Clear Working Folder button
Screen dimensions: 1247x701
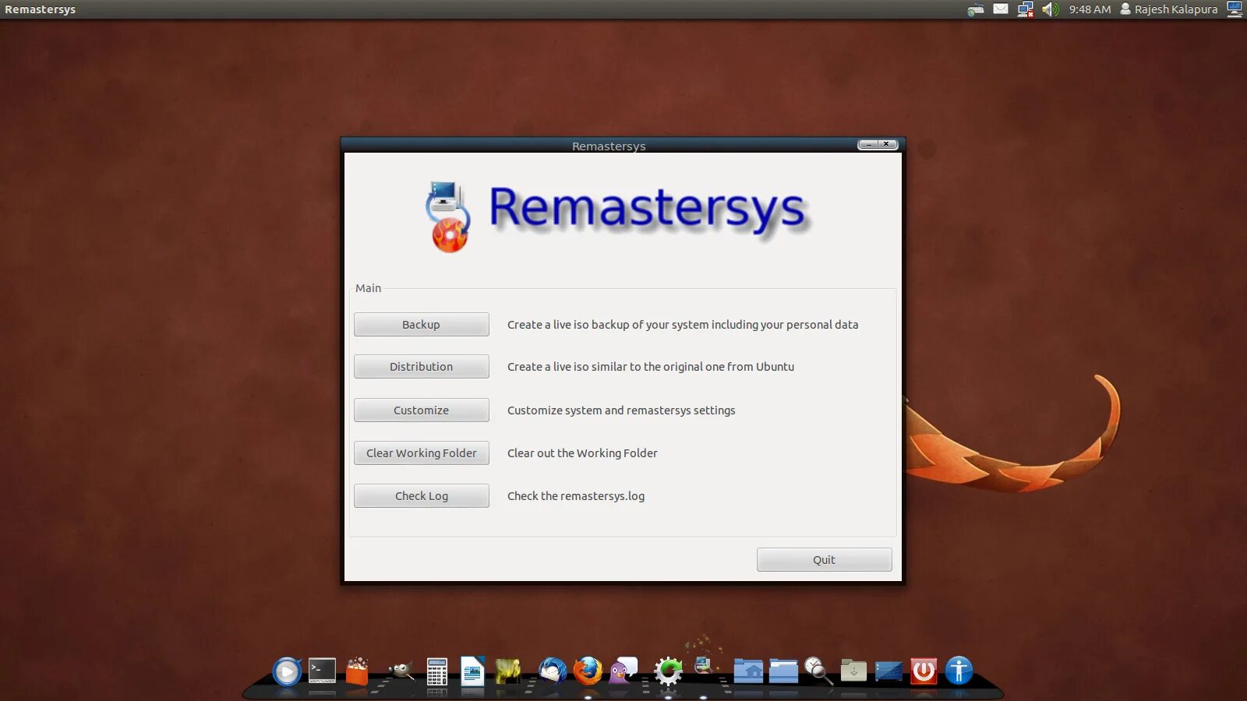click(x=422, y=453)
